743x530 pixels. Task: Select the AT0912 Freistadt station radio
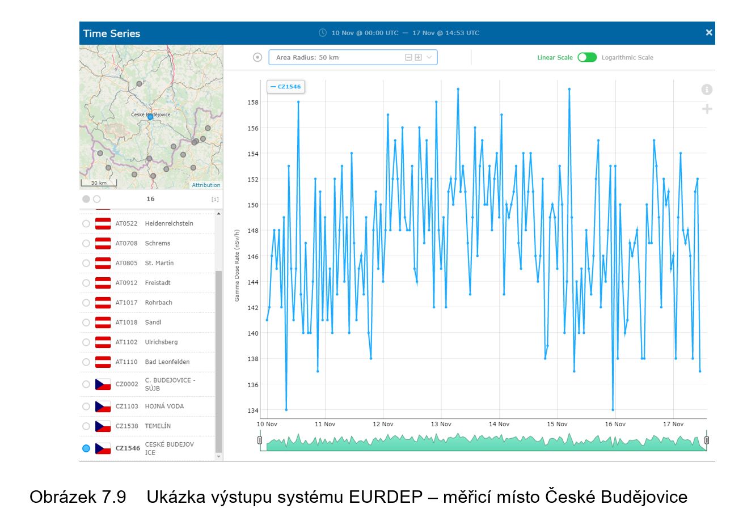(86, 283)
